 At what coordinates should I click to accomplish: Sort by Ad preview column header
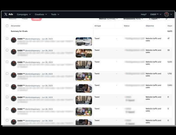tap(16, 26)
